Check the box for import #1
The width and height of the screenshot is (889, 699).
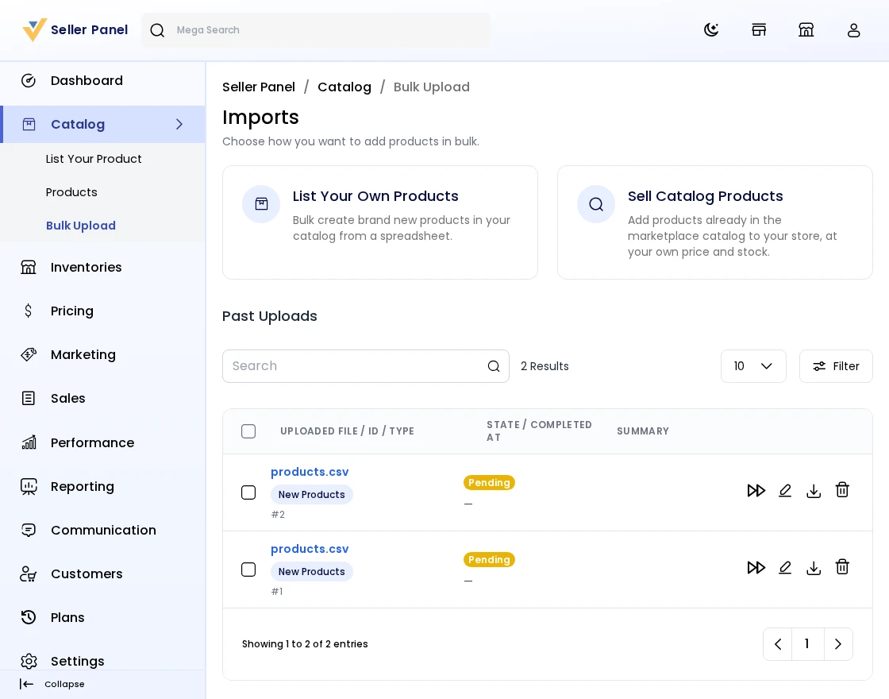248,570
